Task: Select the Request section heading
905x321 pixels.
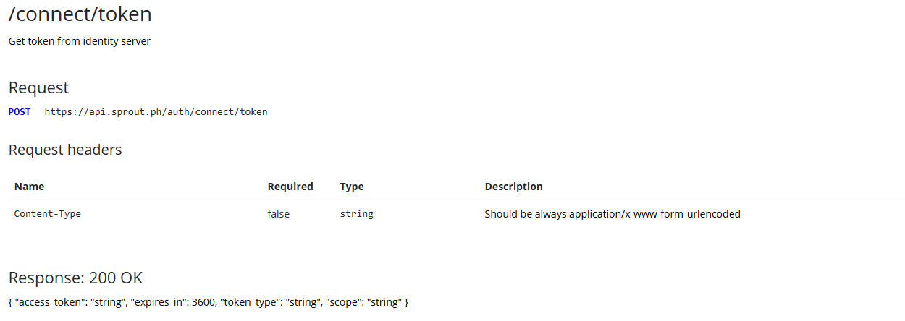Action: pyautogui.click(x=38, y=88)
